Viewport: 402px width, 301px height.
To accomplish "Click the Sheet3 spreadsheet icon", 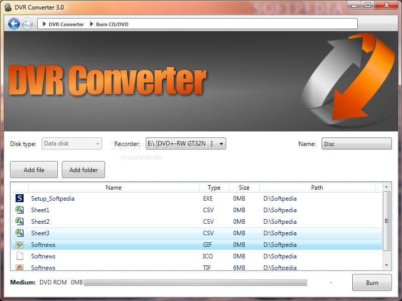I will [20, 233].
